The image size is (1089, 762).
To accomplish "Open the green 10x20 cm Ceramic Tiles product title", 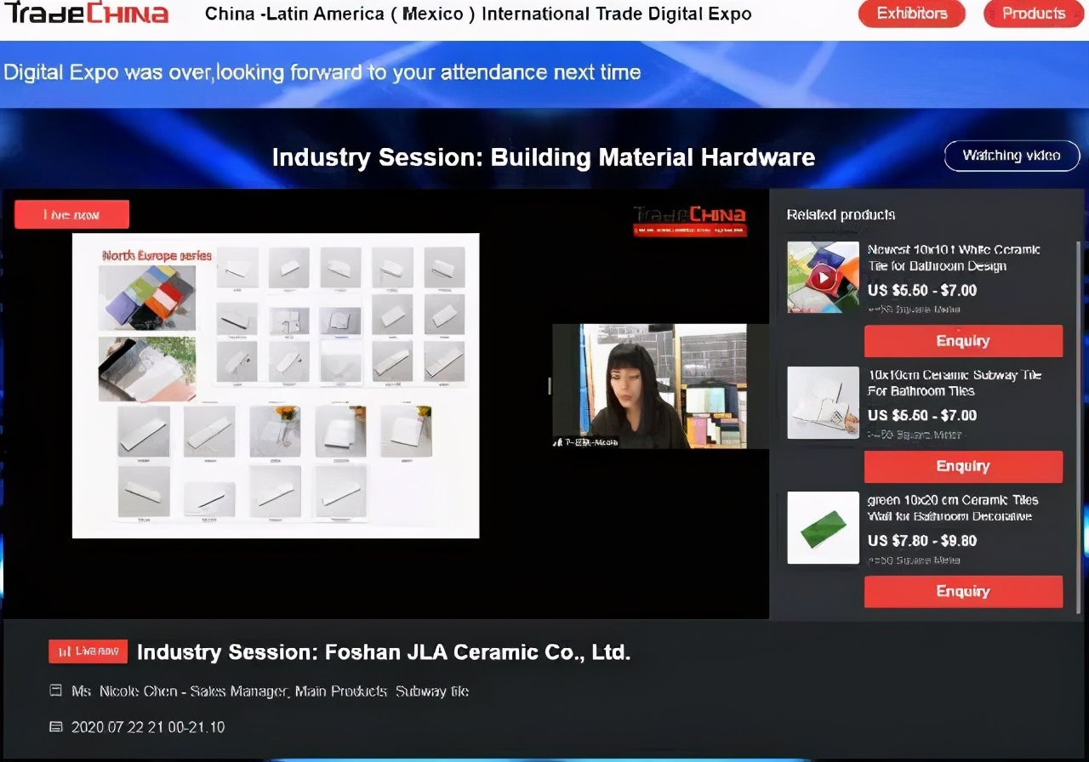I will coord(953,508).
